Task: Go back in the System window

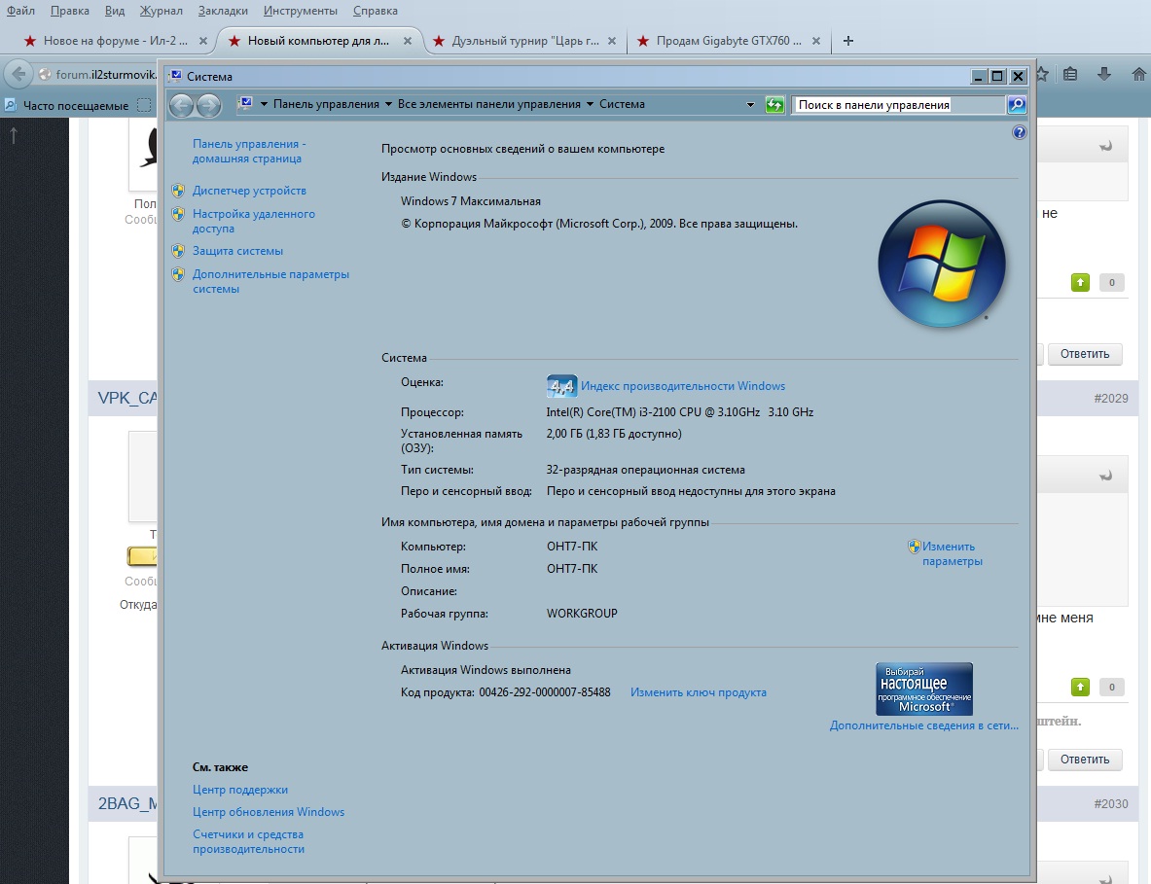Action: pyautogui.click(x=181, y=106)
